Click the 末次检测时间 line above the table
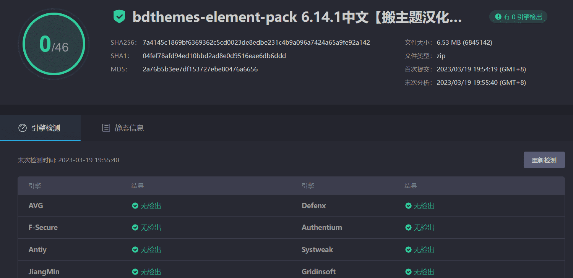Viewport: 573px width, 278px height. click(68, 160)
